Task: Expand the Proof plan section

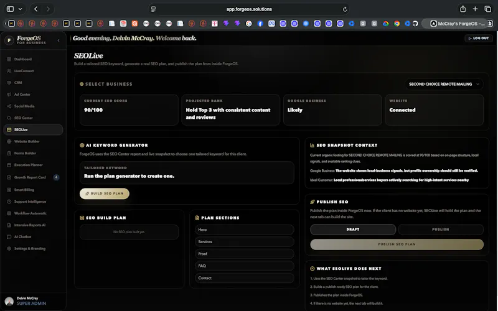Action: click(244, 254)
